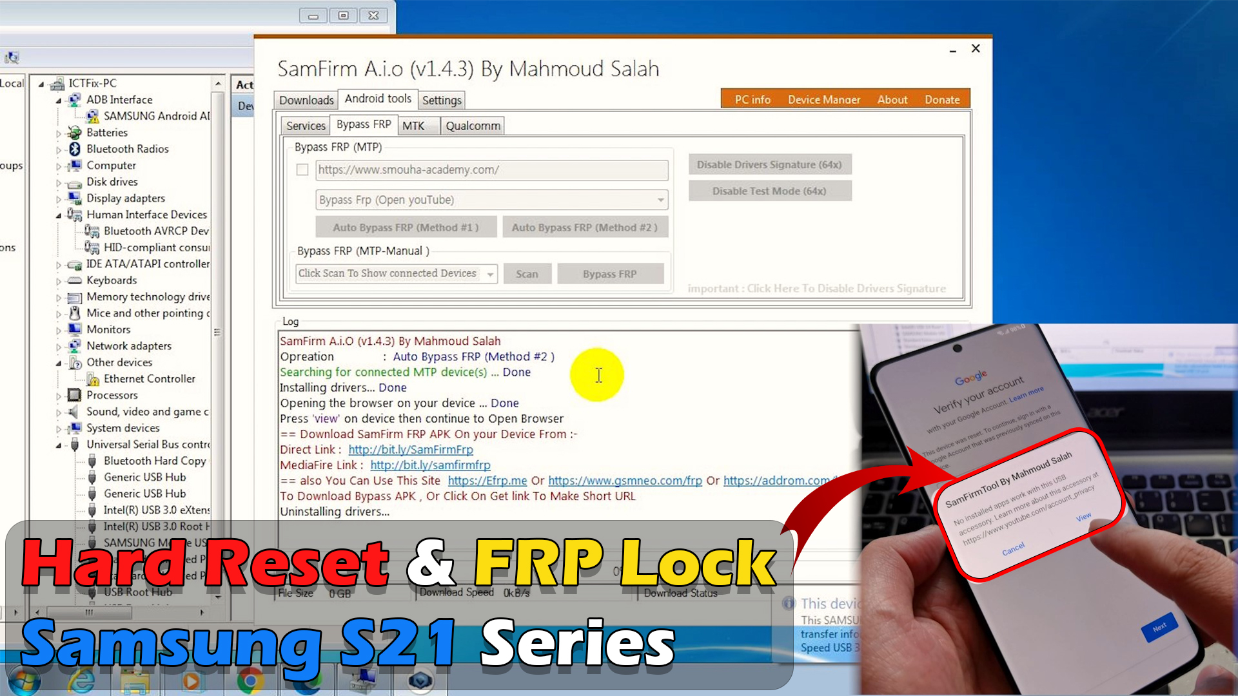This screenshot has height=696, width=1238.
Task: Open Settings tab in SamFirm
Action: [x=440, y=99]
